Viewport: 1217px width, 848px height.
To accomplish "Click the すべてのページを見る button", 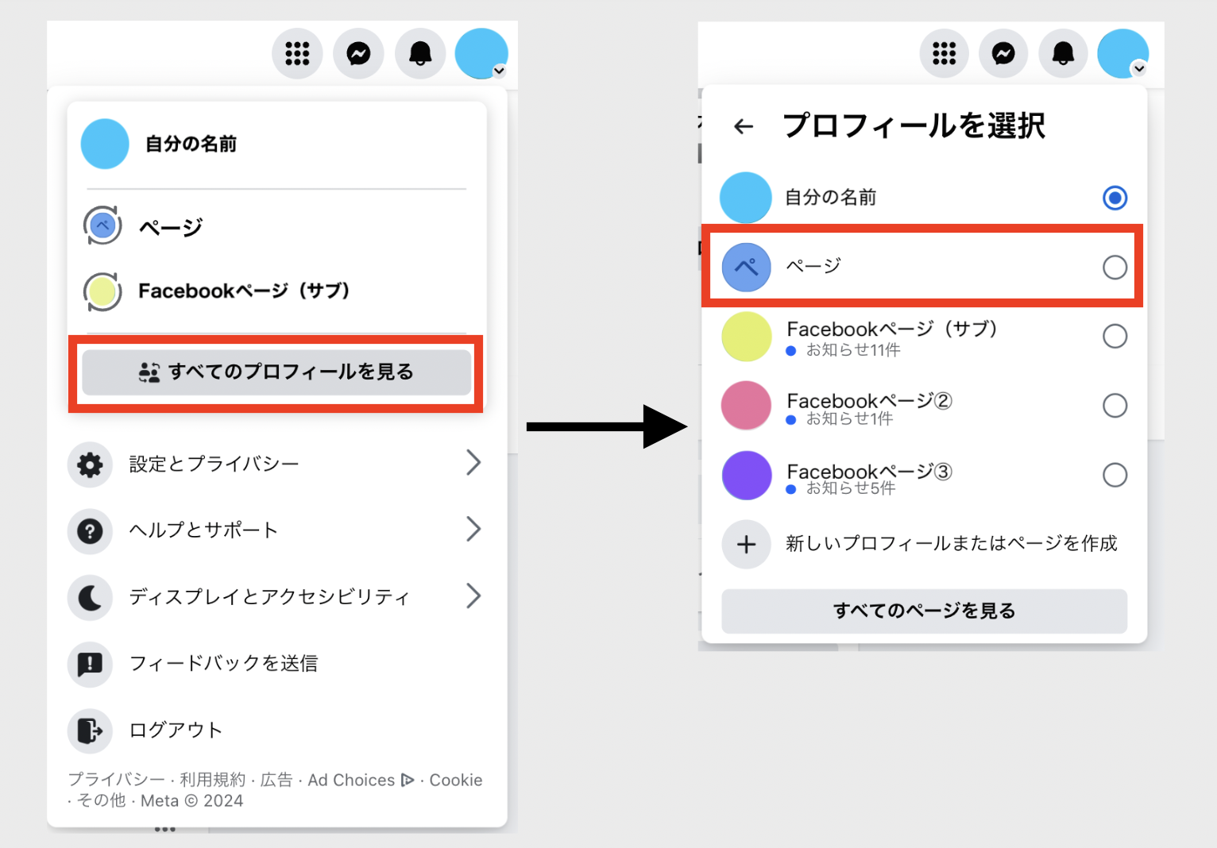I will tap(924, 611).
